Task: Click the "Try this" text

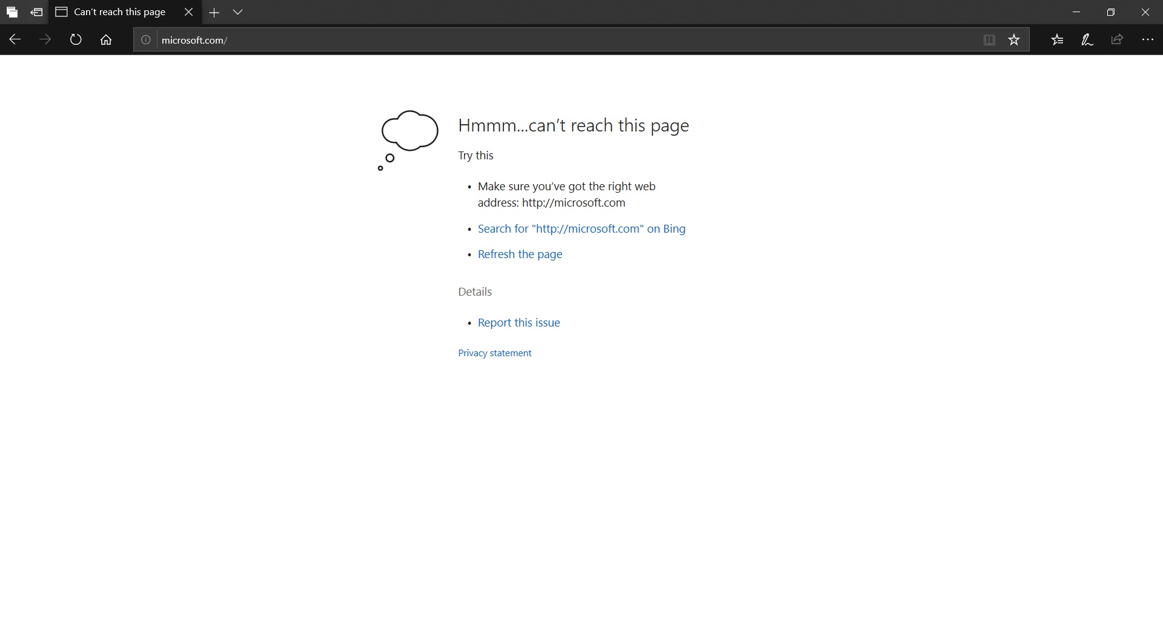Action: (x=476, y=156)
